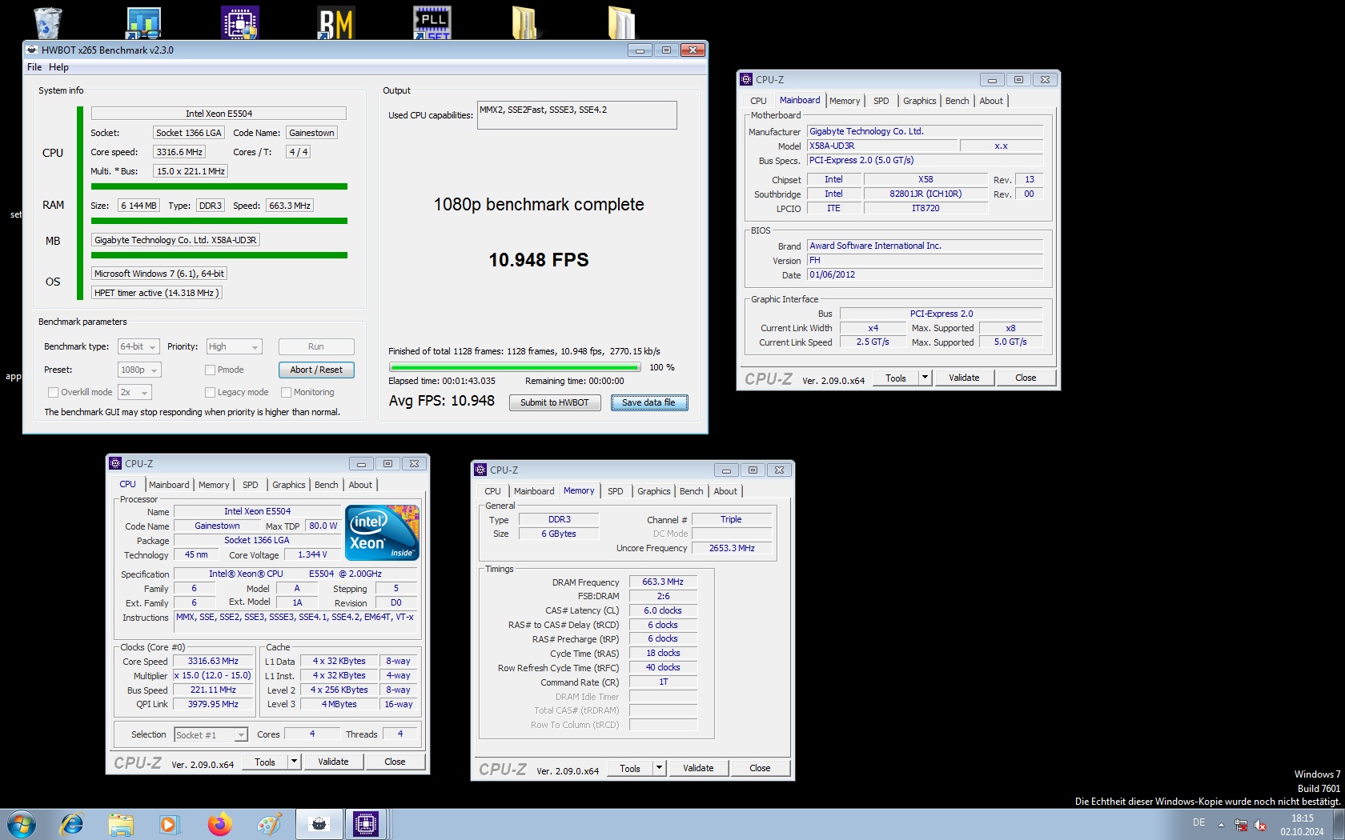
Task: Click Save data file button
Action: [649, 402]
